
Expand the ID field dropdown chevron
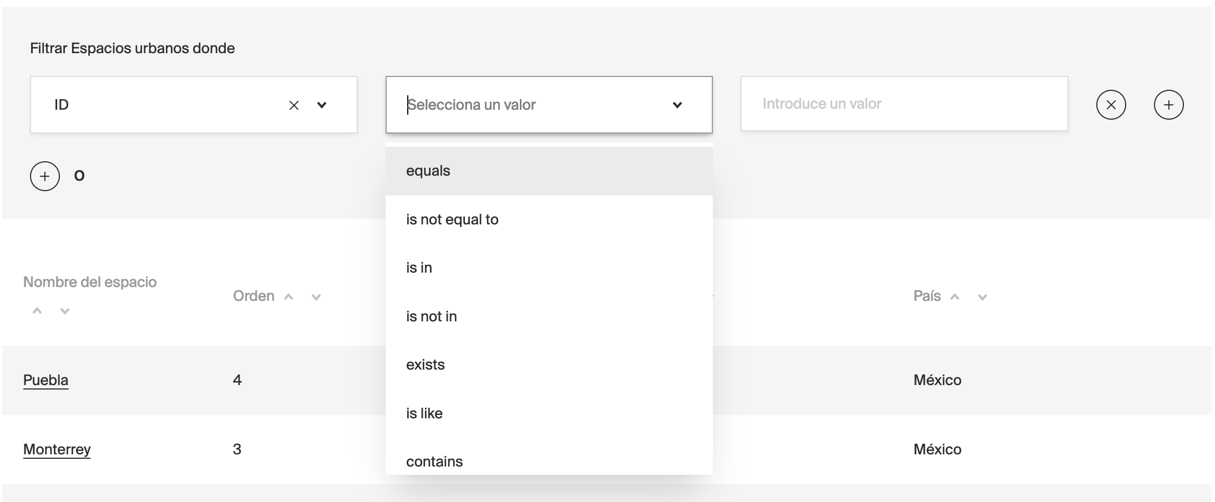pyautogui.click(x=322, y=104)
